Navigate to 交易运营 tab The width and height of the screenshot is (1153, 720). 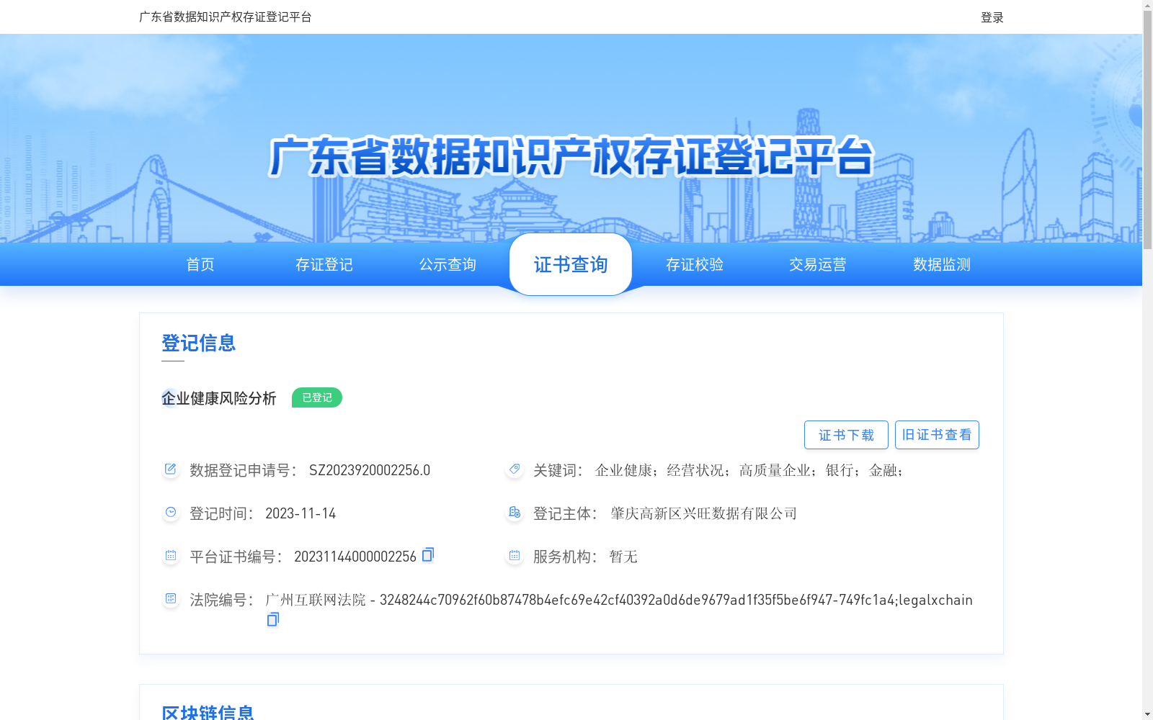(x=818, y=264)
